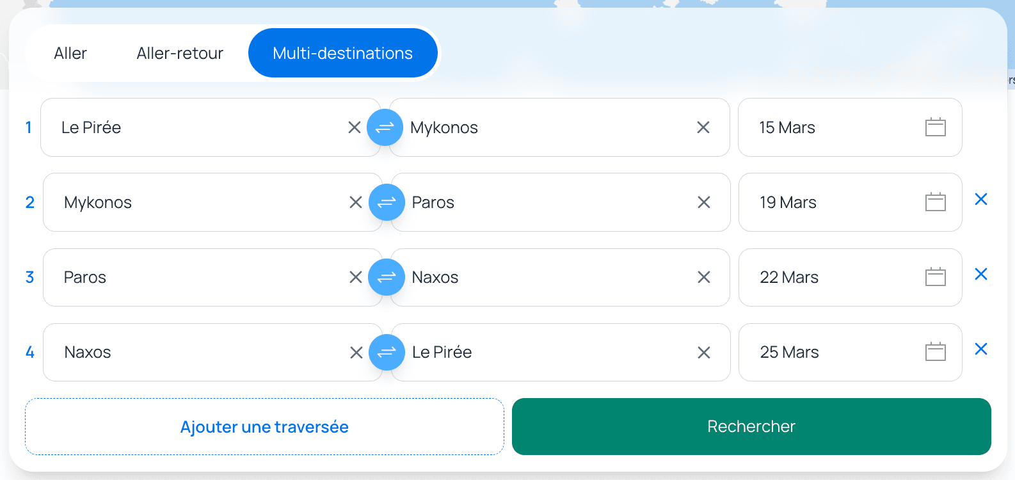The image size is (1015, 480).
Task: Clear Paros departure in crossing 3
Action: (356, 277)
